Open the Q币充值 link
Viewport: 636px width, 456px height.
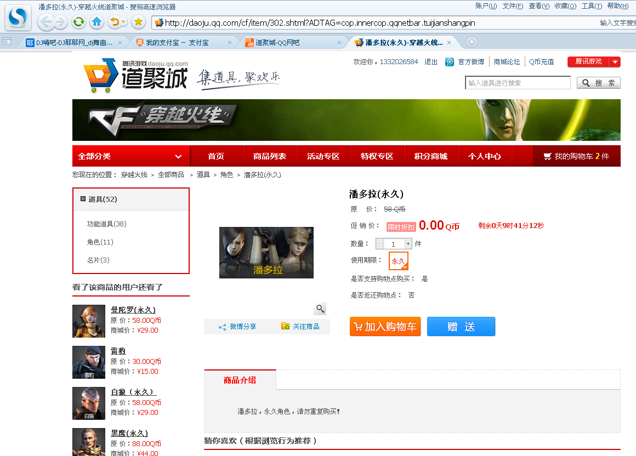pos(542,62)
